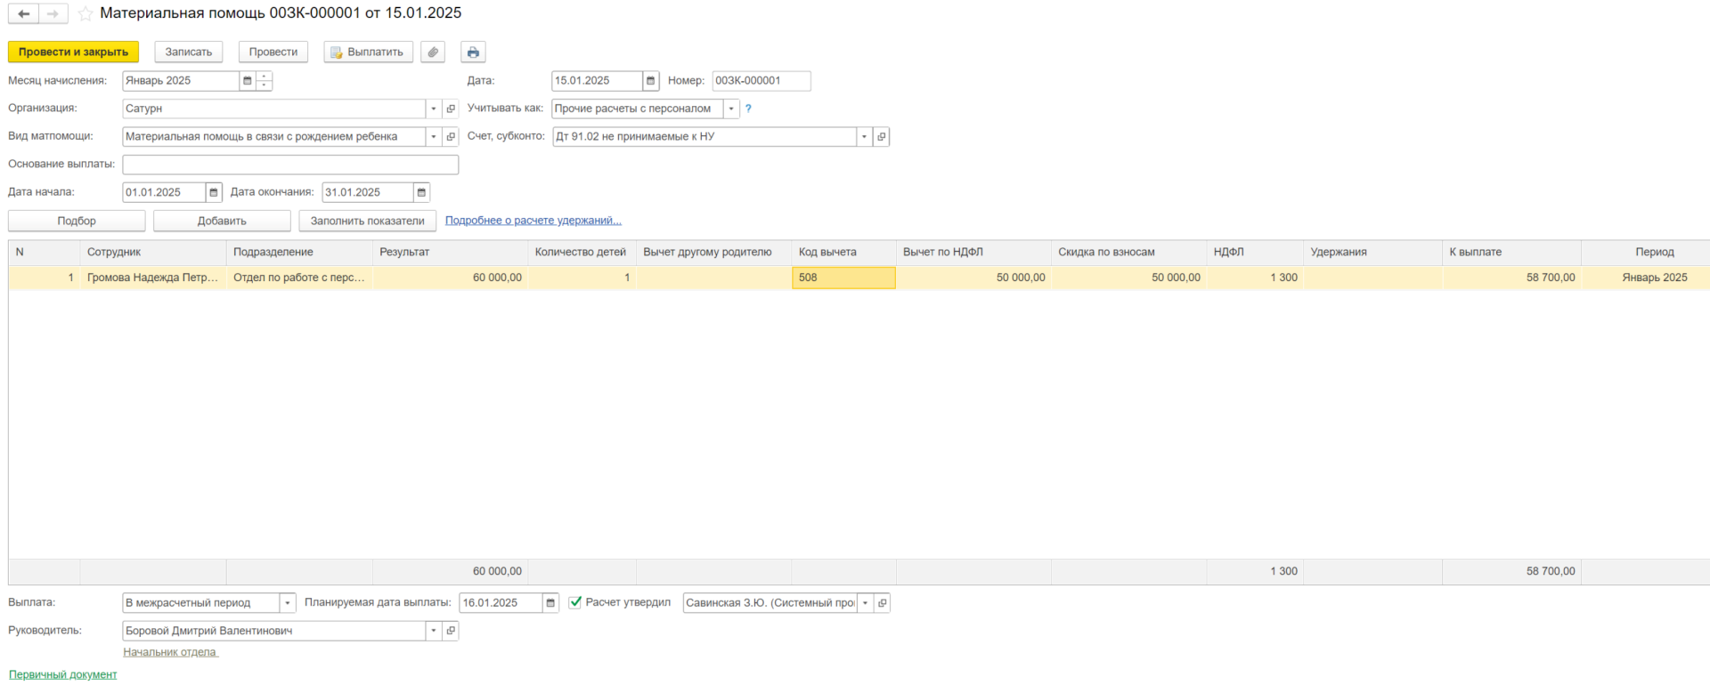This screenshot has height=685, width=1710.
Task: Select the Код вычета cell 508
Action: (843, 278)
